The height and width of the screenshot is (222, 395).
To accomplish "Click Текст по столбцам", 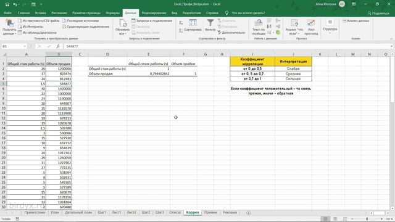I will point(259,27).
